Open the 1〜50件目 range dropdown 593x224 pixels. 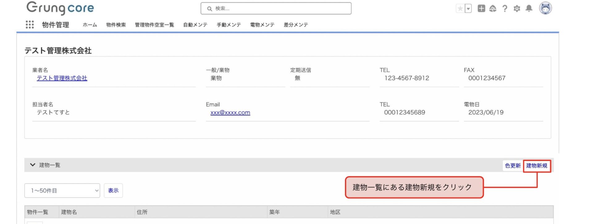tap(62, 191)
